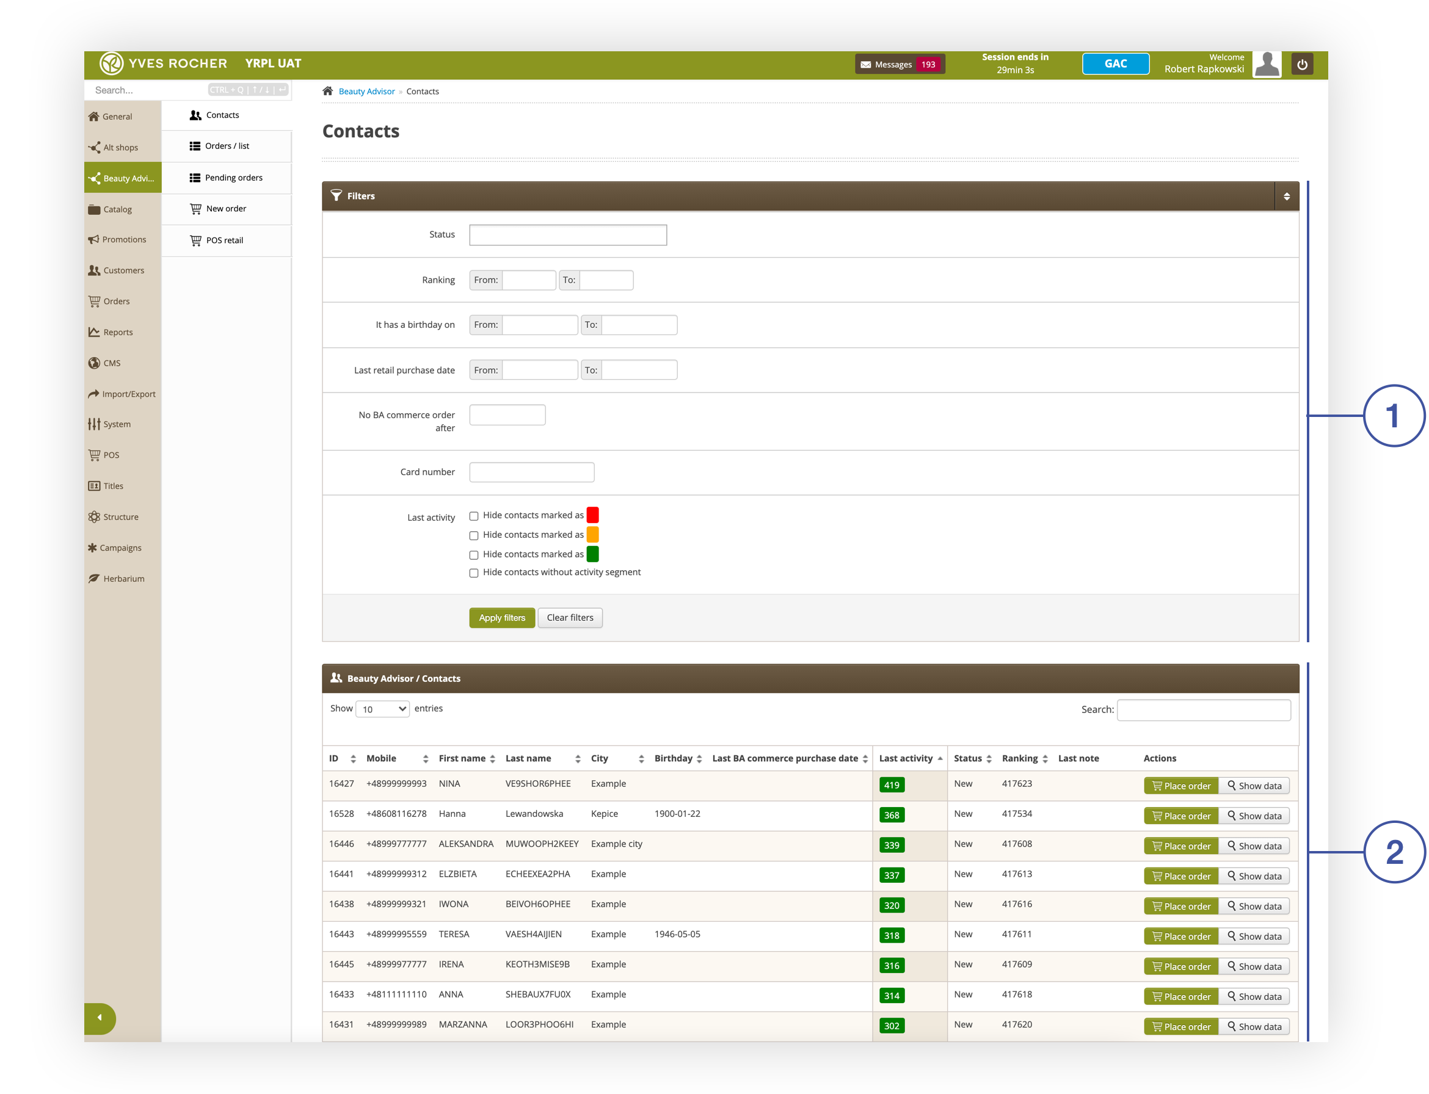The height and width of the screenshot is (1094, 1429).
Task: Show data for Hanna Lewandowska
Action: point(1254,816)
